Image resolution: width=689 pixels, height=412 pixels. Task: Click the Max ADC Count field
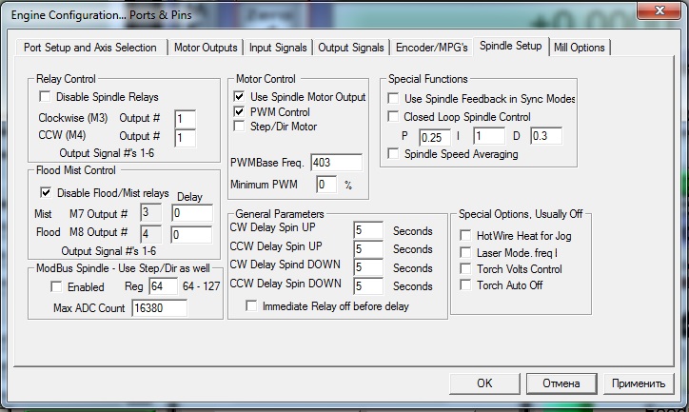[159, 308]
